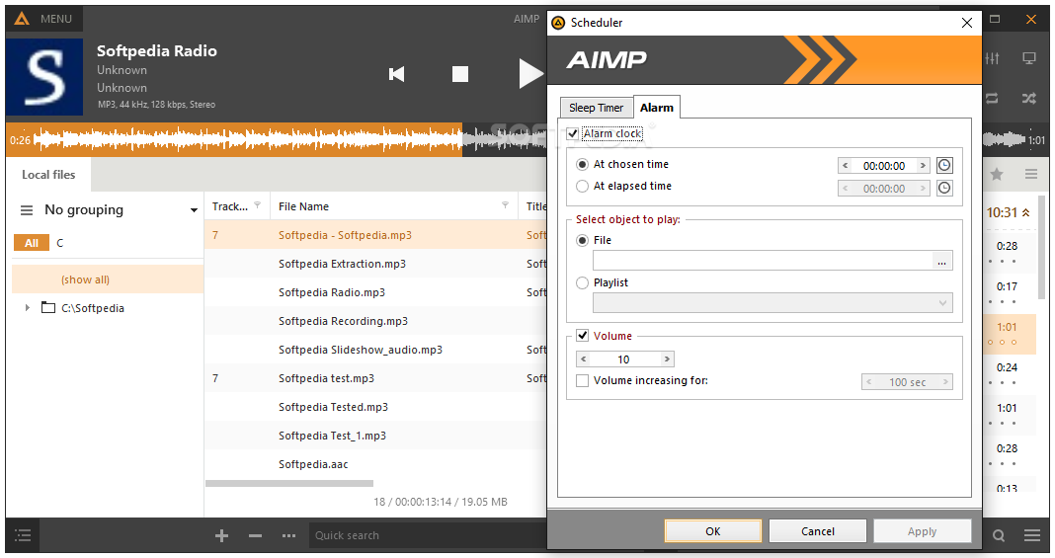This screenshot has width=1055, height=558.
Task: Decrease the 100 sec value with left arrow
Action: pyautogui.click(x=869, y=382)
